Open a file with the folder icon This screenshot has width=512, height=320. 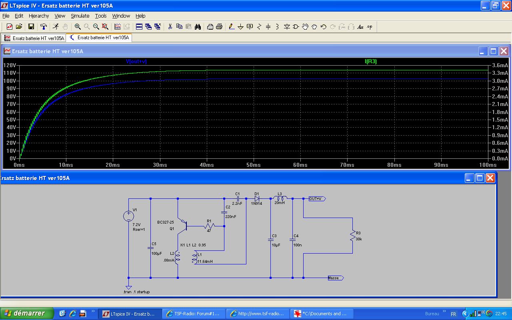tap(19, 27)
